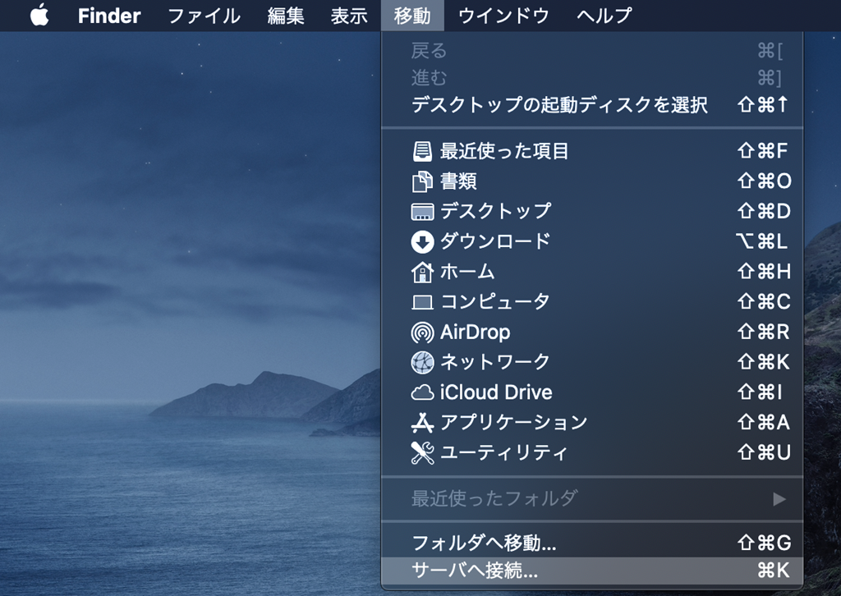
Task: Click the デスクトップ icon
Action: coord(422,211)
